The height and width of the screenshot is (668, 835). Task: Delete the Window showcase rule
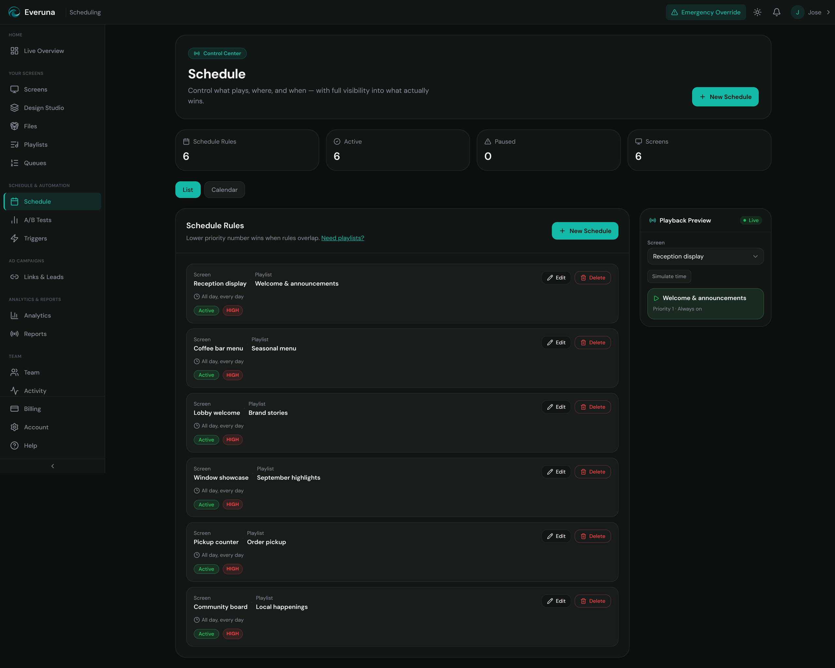[593, 472]
